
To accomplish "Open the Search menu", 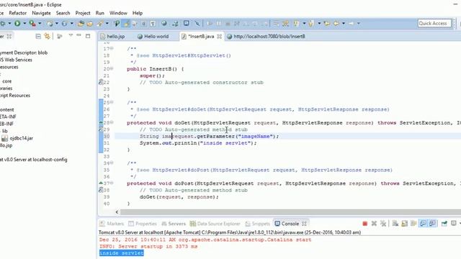I will coord(63,13).
